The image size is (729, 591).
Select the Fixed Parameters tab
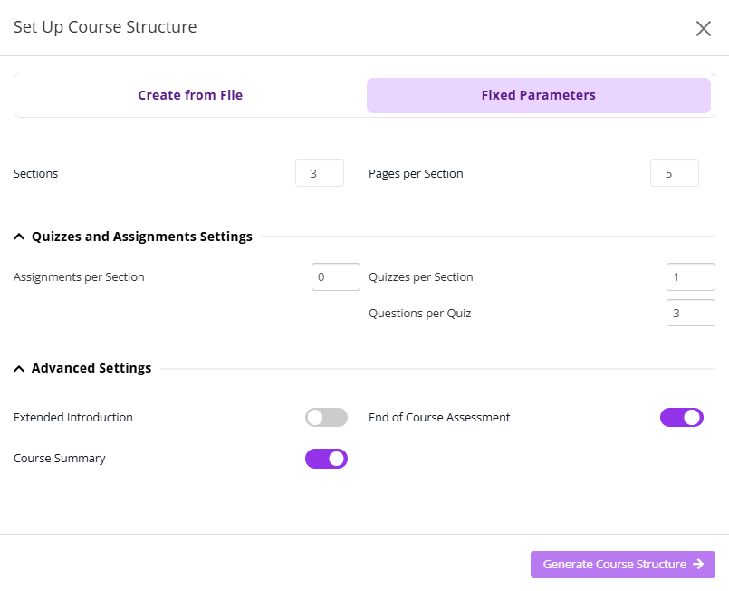coord(538,95)
